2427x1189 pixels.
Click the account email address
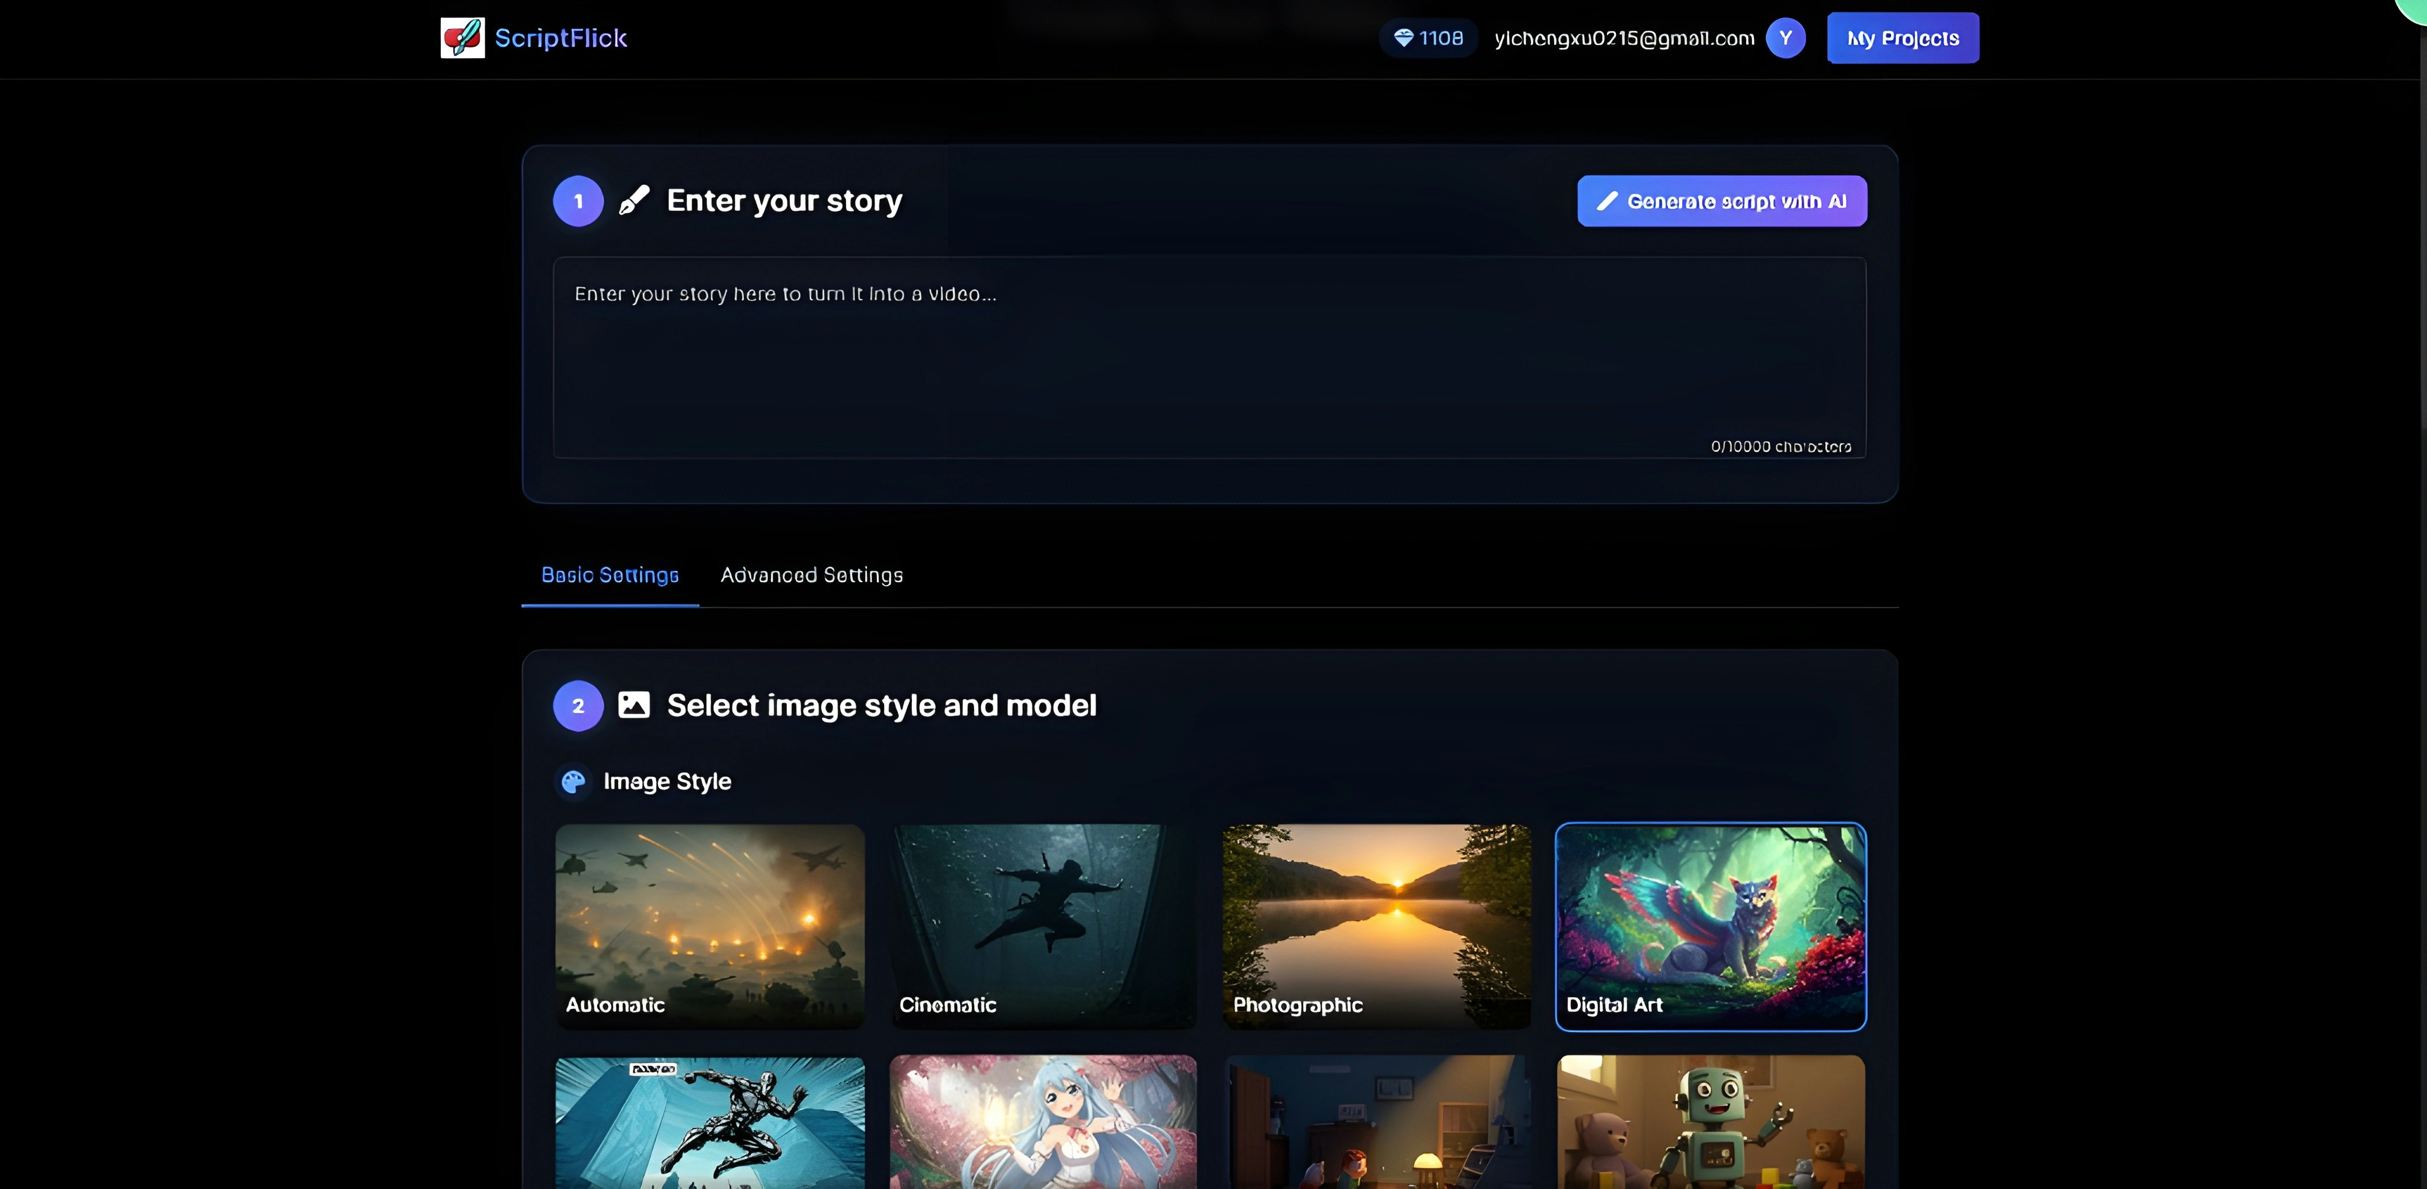point(1624,38)
